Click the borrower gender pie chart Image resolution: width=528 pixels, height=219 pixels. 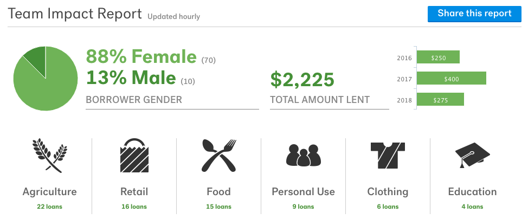click(46, 79)
